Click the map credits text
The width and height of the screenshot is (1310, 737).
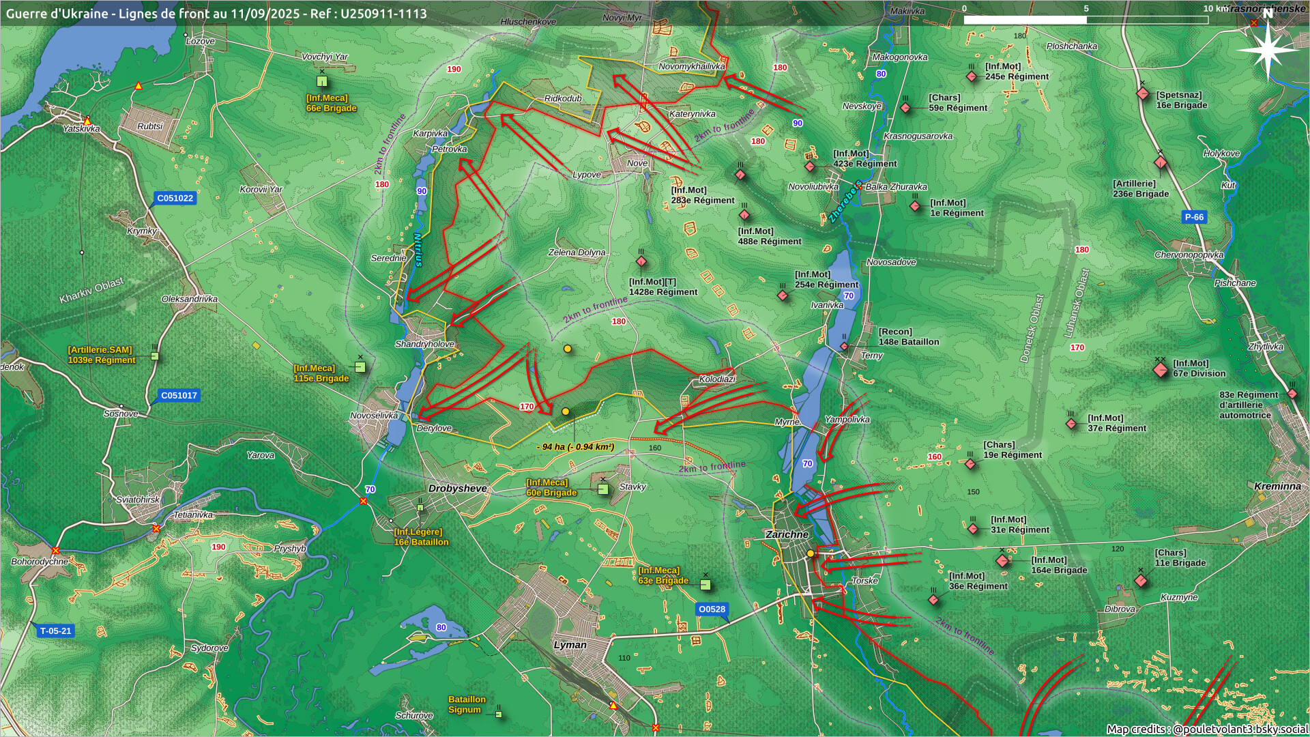pyautogui.click(x=1206, y=729)
